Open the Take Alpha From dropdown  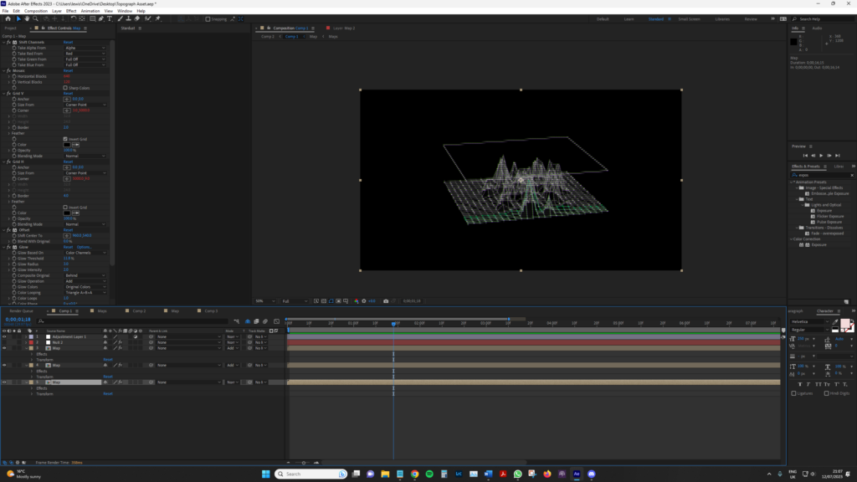85,48
